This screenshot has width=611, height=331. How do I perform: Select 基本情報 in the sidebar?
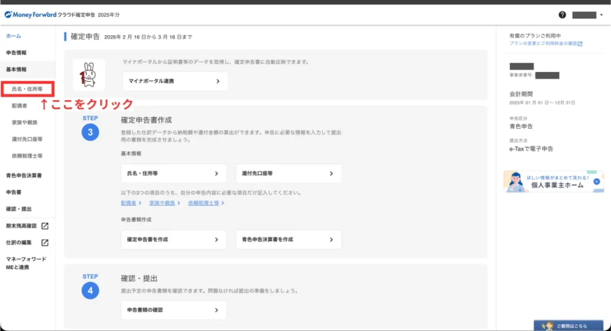[x=16, y=69]
